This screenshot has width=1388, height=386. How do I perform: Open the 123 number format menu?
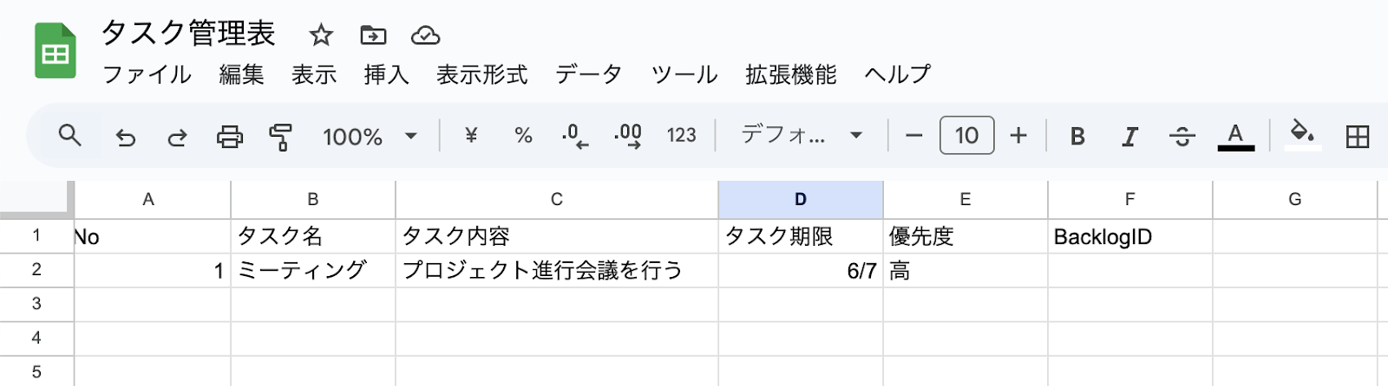(x=681, y=135)
